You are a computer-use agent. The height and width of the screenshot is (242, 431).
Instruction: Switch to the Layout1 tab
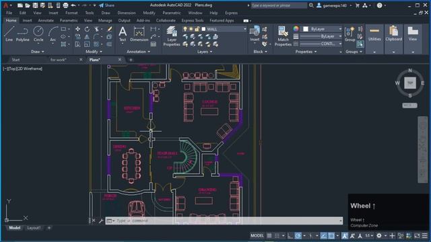34,228
